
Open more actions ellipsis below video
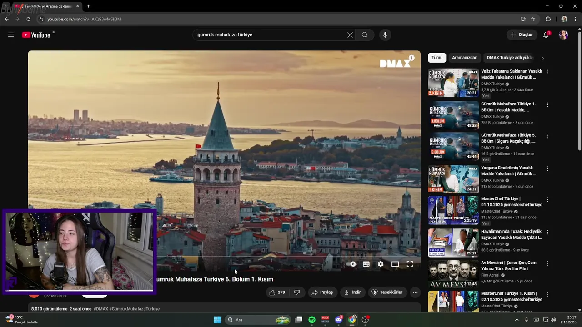click(x=415, y=292)
